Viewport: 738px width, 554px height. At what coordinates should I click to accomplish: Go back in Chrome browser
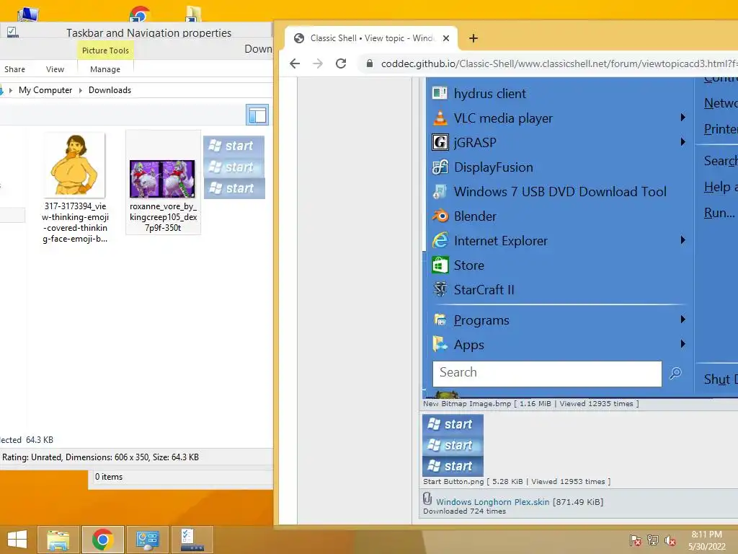295,63
